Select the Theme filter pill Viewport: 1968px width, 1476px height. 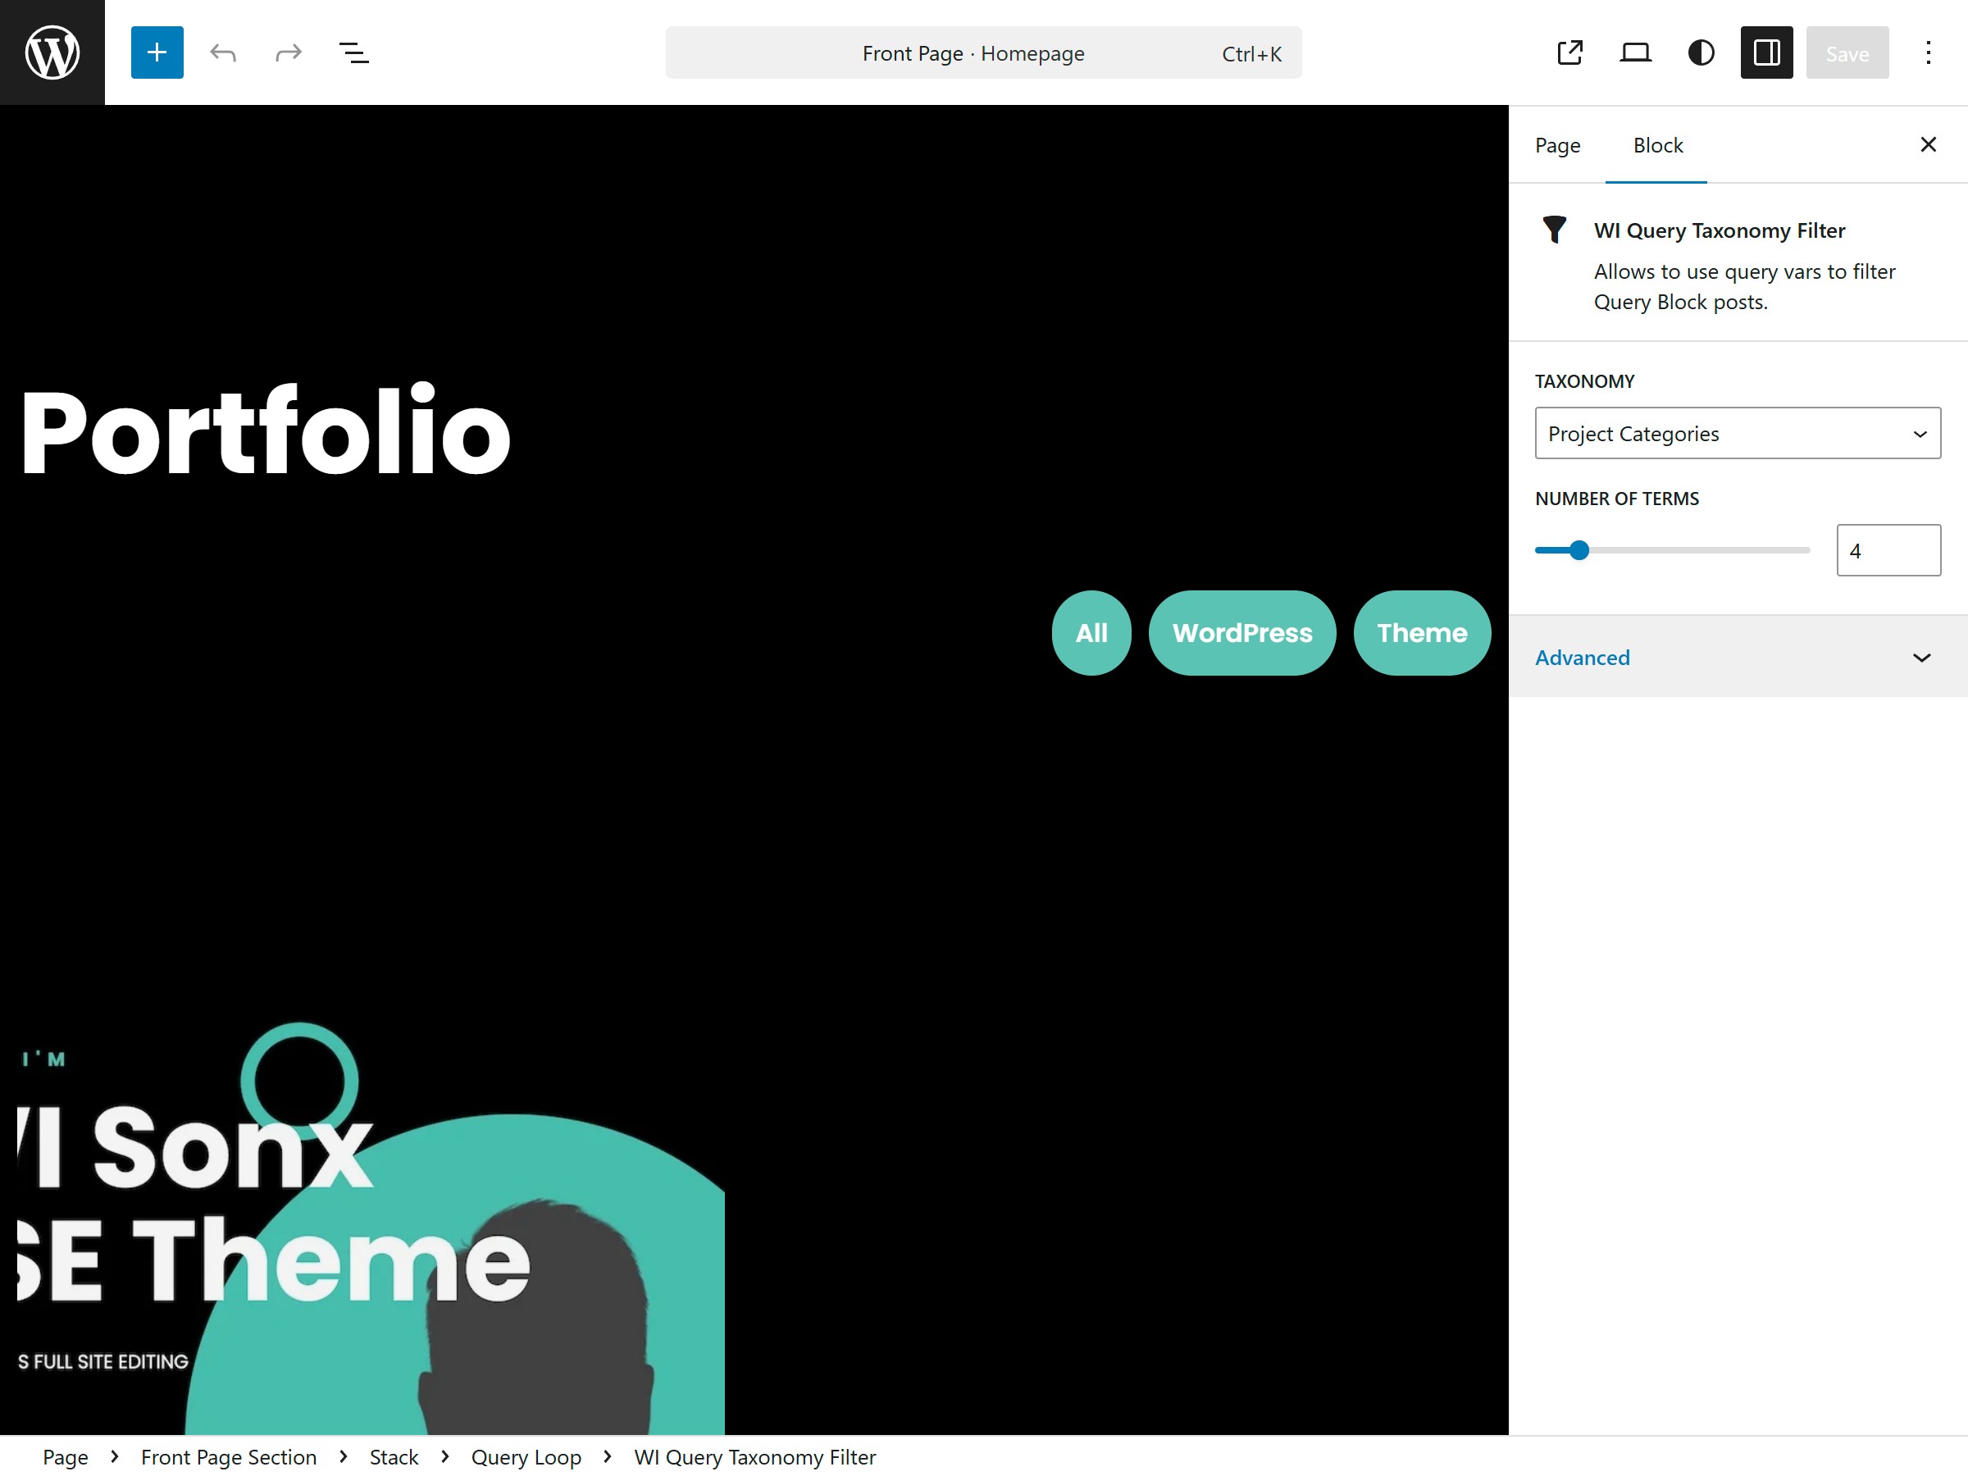(1421, 632)
